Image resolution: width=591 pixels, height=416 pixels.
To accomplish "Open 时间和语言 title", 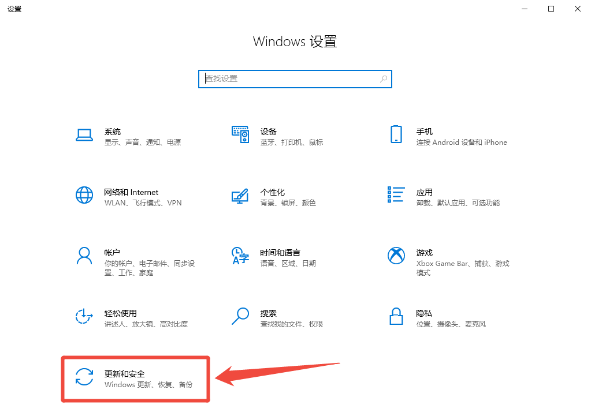I will tap(280, 253).
